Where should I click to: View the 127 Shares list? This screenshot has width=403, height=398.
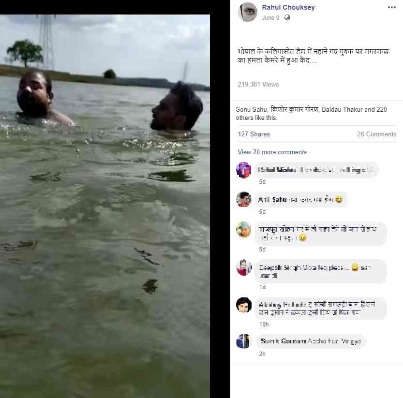pos(254,134)
